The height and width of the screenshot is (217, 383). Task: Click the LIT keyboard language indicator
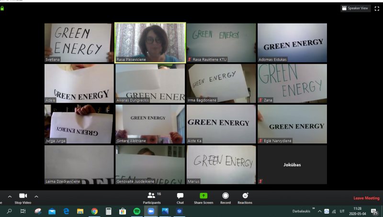[342, 211]
